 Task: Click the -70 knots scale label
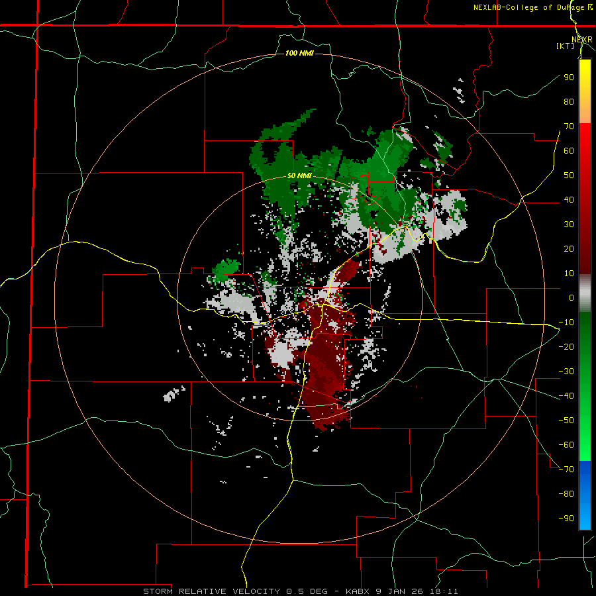566,469
